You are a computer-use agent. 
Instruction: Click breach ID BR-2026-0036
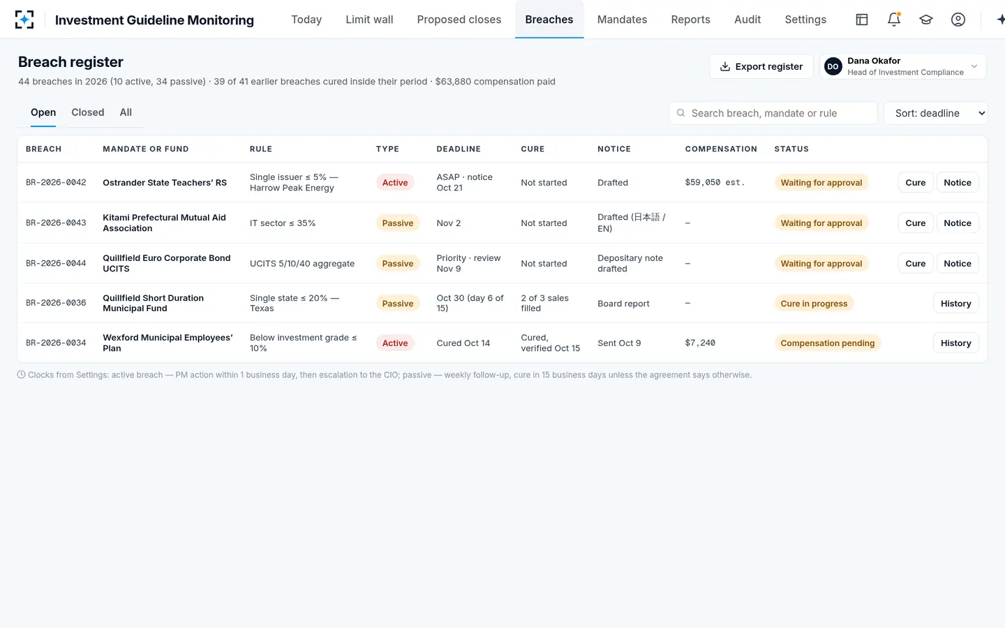(56, 304)
